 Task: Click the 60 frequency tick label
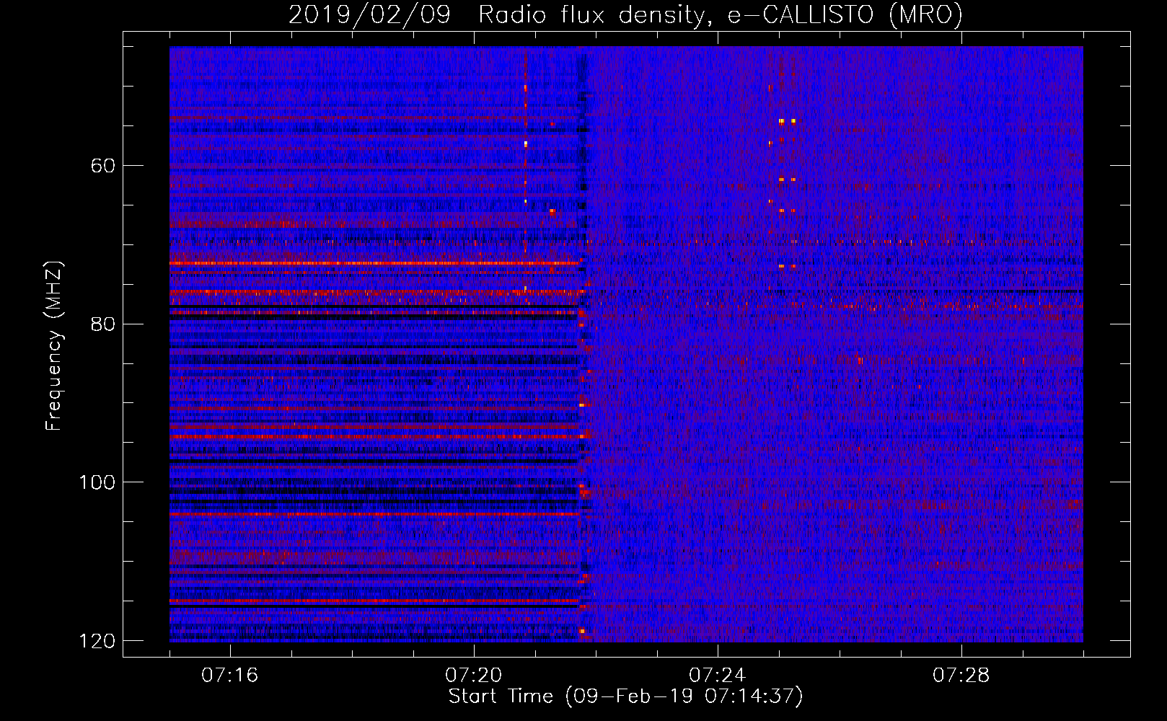click(x=103, y=166)
